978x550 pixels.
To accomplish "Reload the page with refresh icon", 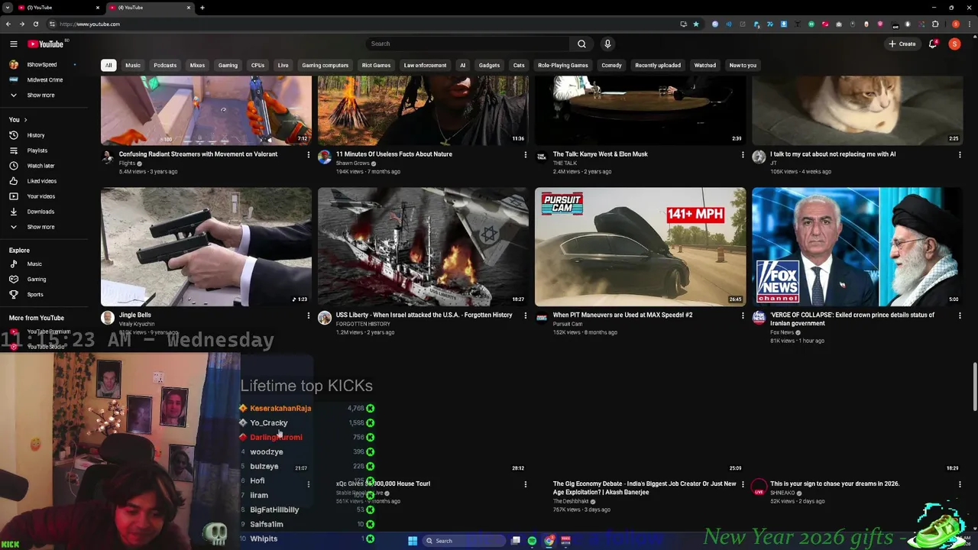I will point(35,24).
